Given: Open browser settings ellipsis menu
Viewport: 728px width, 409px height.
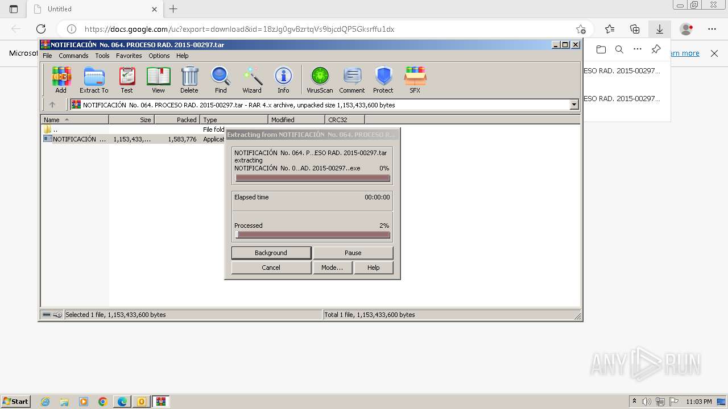Looking at the screenshot, I should click(712, 29).
